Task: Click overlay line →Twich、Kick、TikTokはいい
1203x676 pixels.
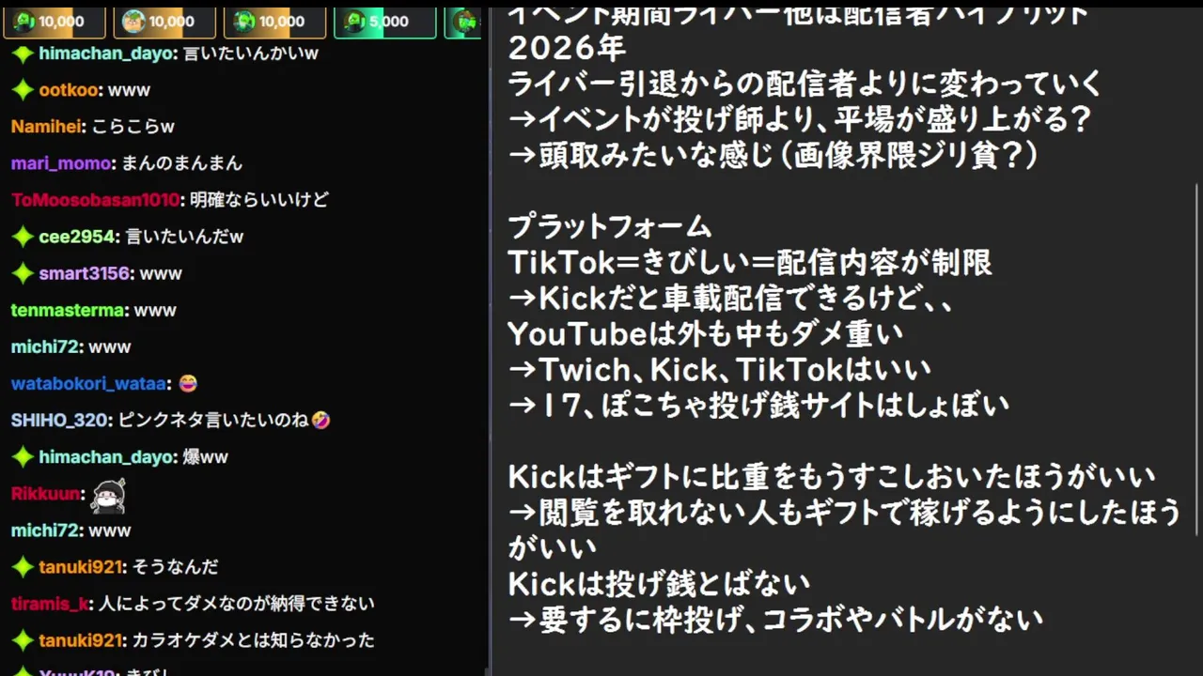Action: click(x=720, y=369)
